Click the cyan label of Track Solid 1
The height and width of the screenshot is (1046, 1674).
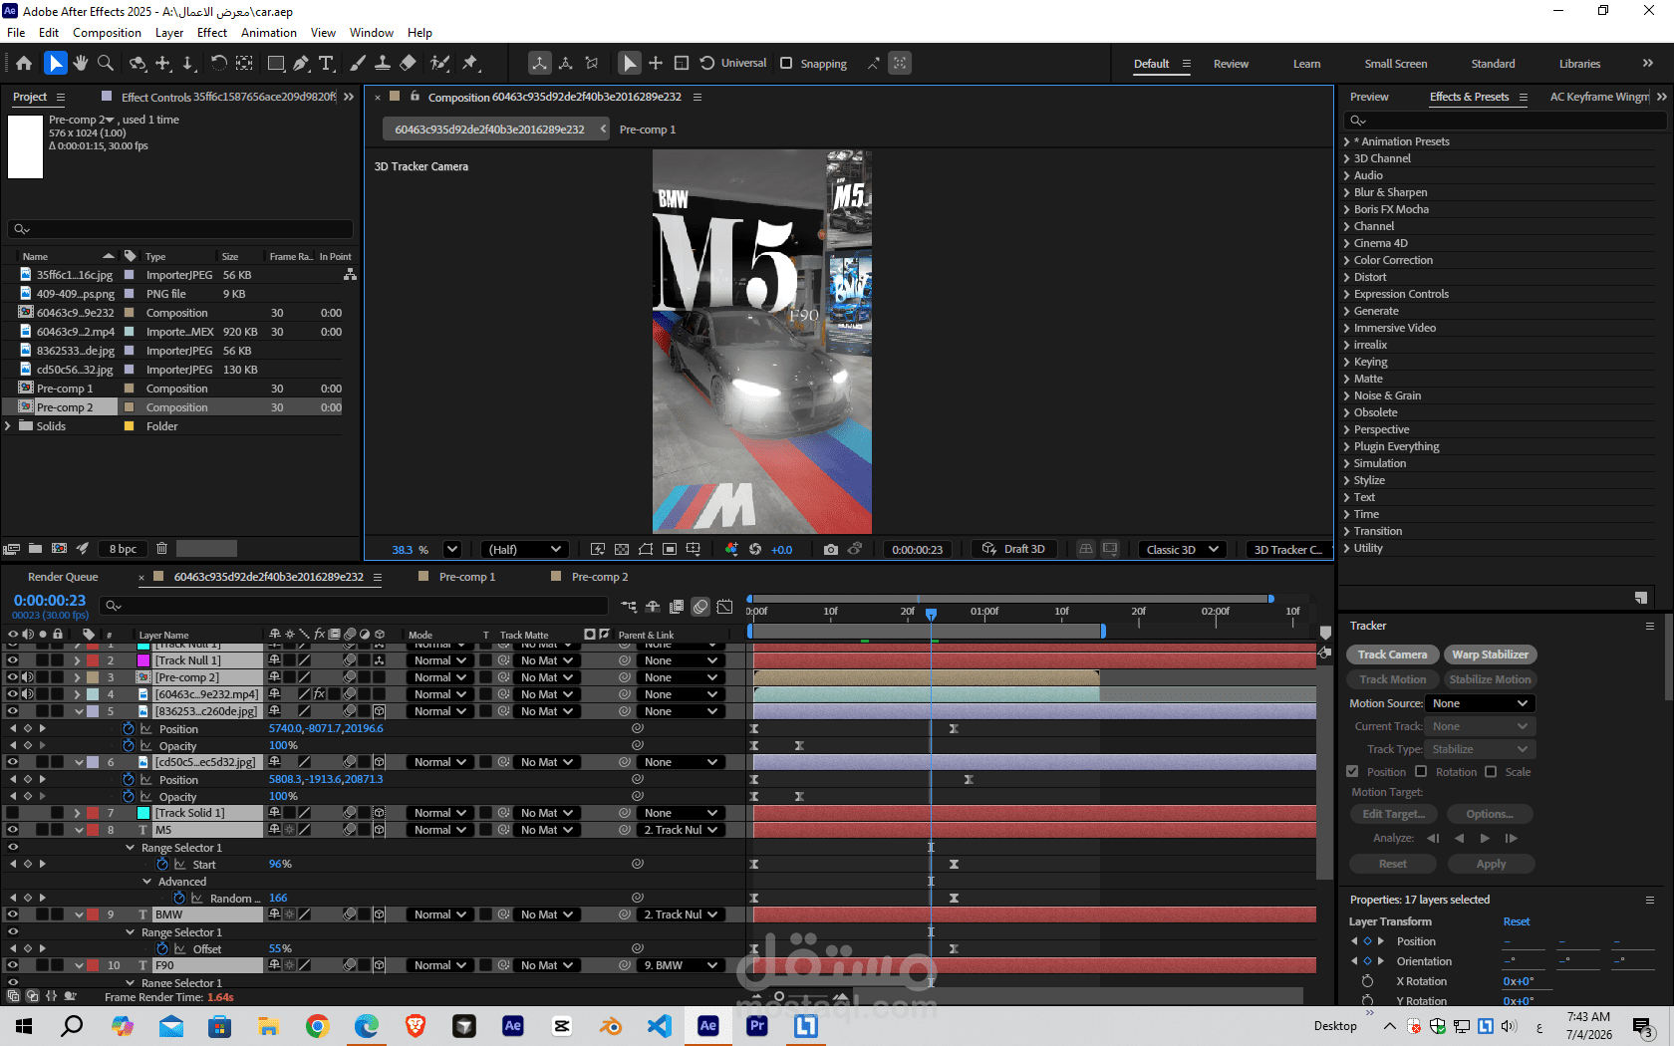point(142,813)
